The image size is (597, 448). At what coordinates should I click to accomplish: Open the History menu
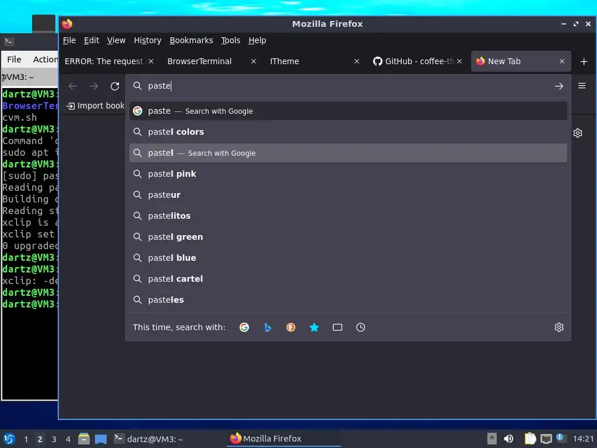pos(148,40)
